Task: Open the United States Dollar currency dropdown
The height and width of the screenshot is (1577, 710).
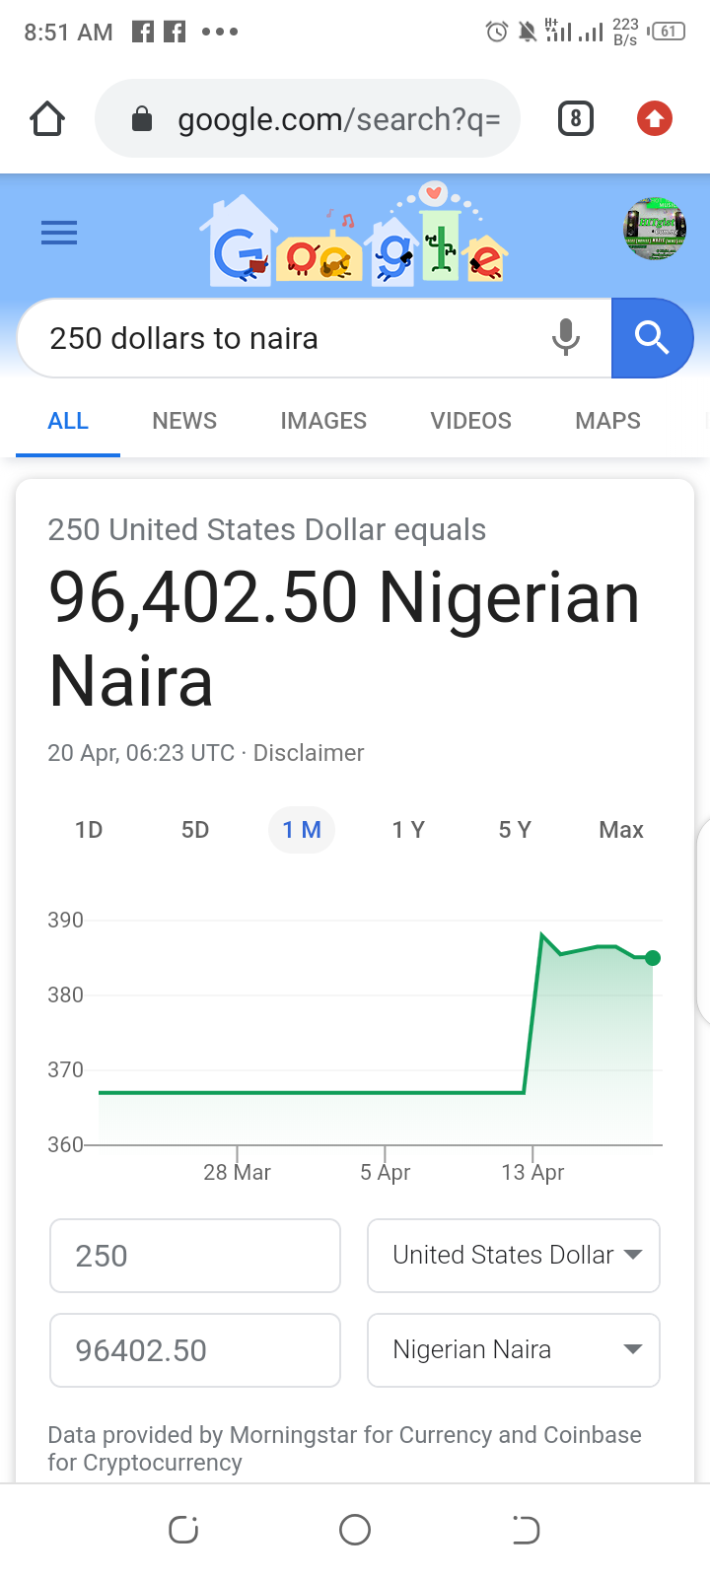Action: [514, 1256]
